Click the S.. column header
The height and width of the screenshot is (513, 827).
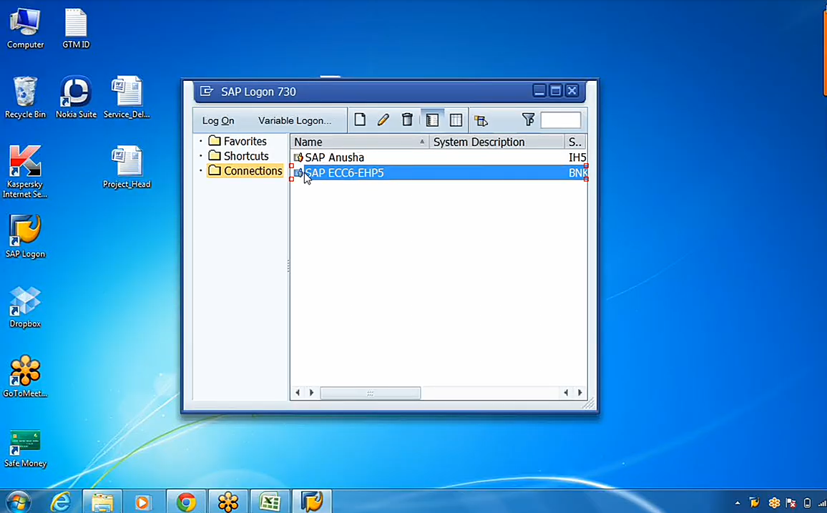pyautogui.click(x=575, y=142)
